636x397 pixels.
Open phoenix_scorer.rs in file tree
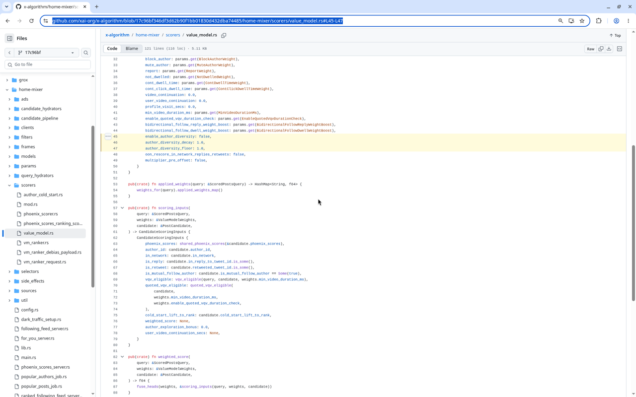pyautogui.click(x=41, y=214)
